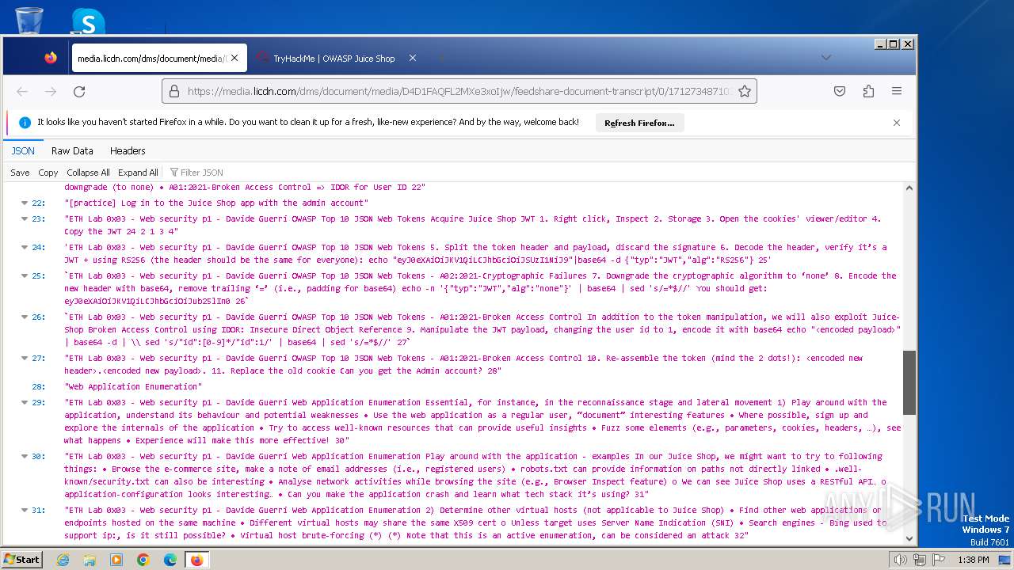
Task: Select the row 22 practice login text
Action: click(x=216, y=203)
